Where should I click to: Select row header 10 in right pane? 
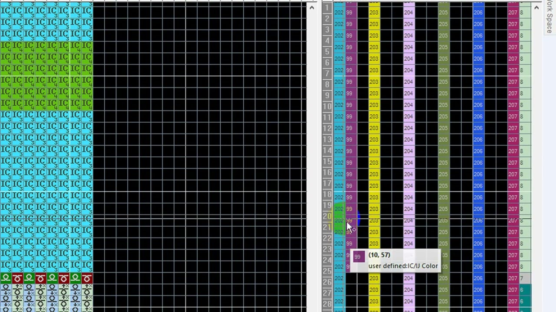point(328,107)
